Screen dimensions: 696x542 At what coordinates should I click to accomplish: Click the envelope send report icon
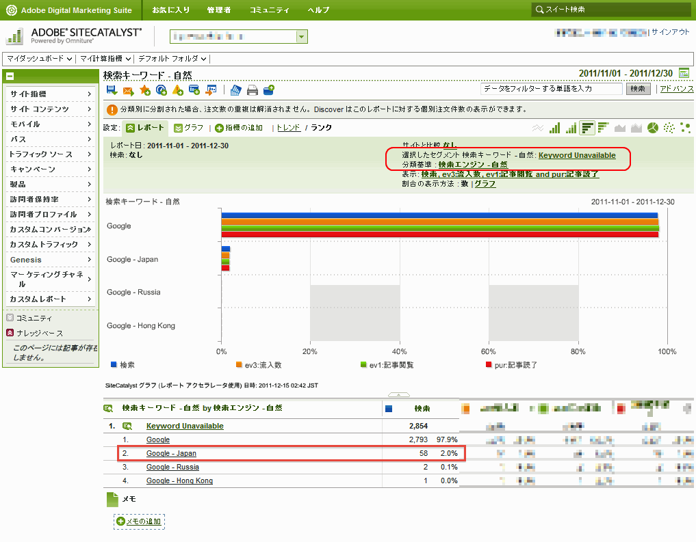tap(128, 91)
